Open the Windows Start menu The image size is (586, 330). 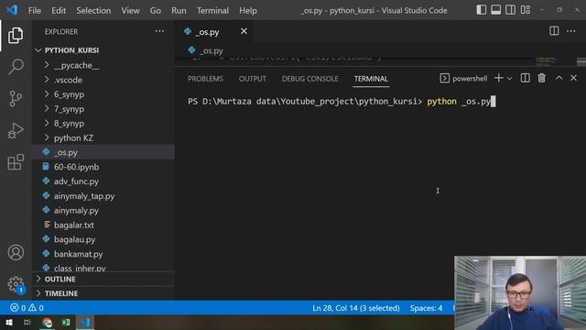pyautogui.click(x=8, y=323)
